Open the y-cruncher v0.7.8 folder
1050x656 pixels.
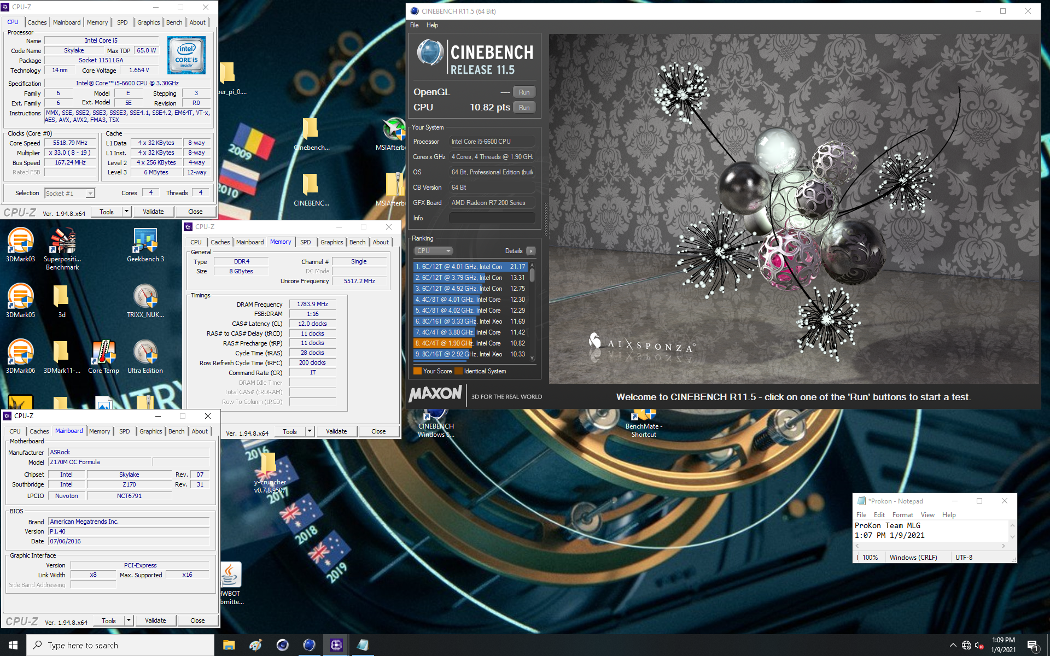pos(270,473)
